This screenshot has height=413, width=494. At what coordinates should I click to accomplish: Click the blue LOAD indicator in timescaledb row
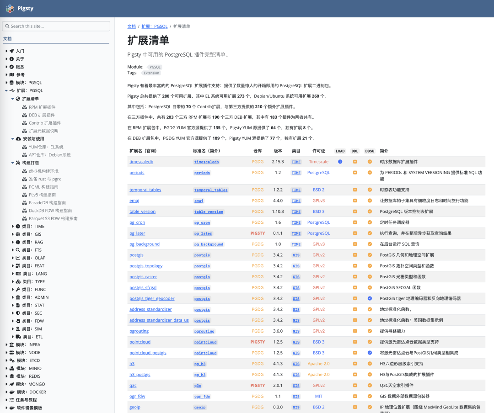pos(340,162)
